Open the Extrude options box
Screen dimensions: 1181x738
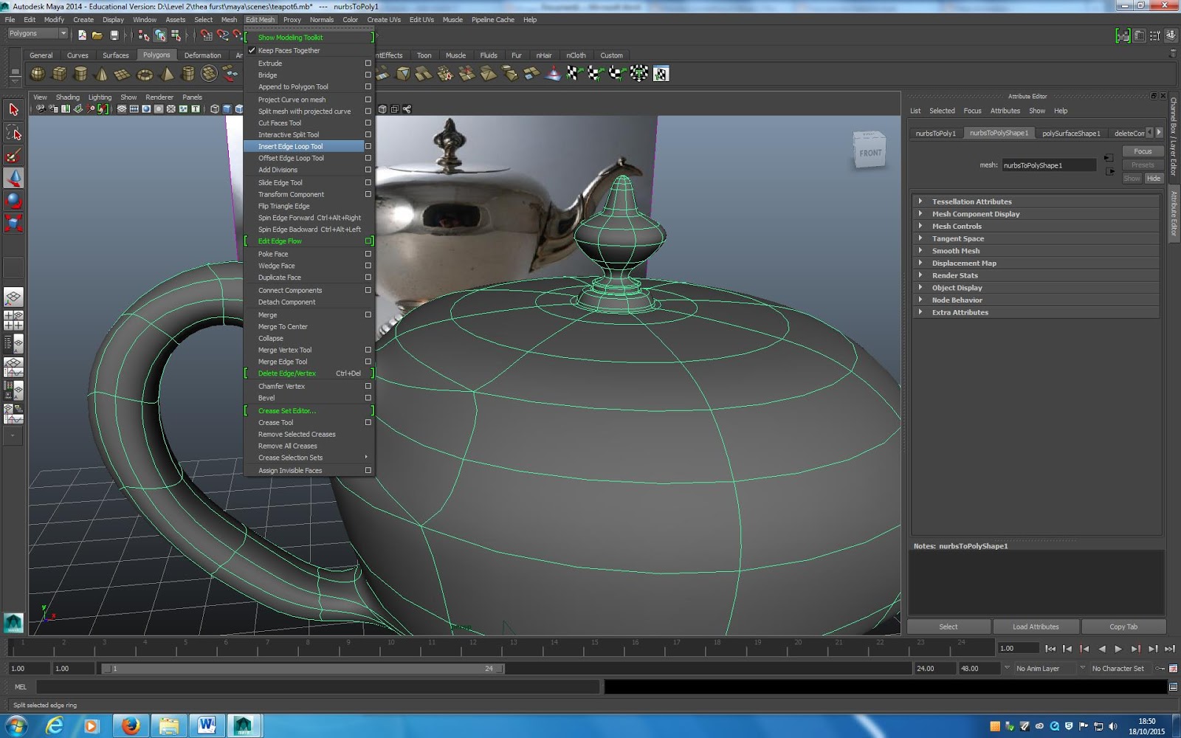coord(368,63)
